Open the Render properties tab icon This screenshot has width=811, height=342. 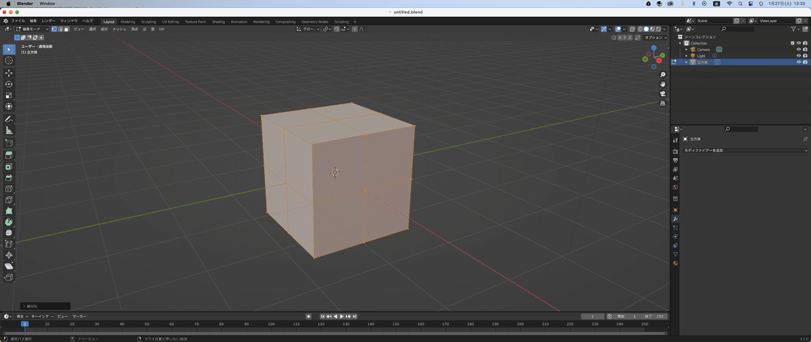point(675,151)
